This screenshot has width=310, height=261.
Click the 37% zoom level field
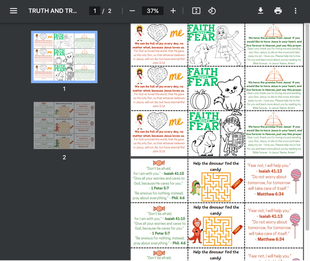pyautogui.click(x=152, y=11)
